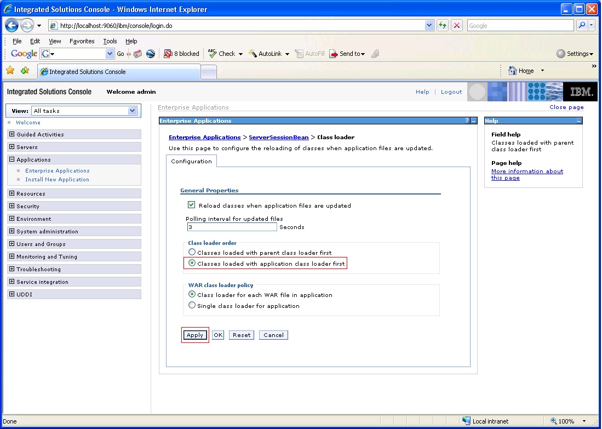Screen dimensions: 602x429
Task: Click the Polling interval input field
Action: [x=232, y=227]
